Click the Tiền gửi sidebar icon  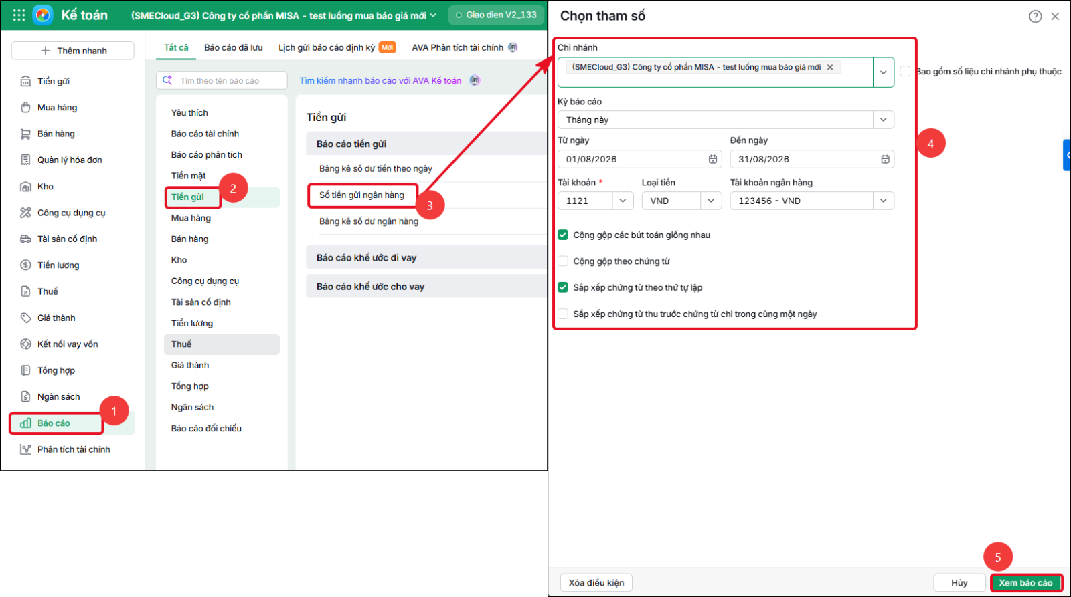[x=25, y=81]
